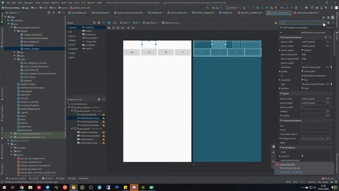Open visibility dropdown in Layout section
This screenshot has height=191, width=339.
328,111
